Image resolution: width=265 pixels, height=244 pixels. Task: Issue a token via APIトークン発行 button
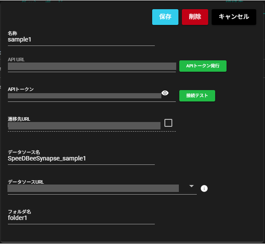coord(202,66)
